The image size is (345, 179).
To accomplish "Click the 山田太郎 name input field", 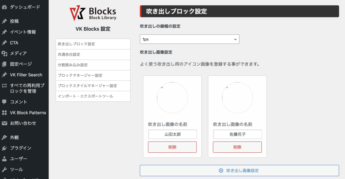I will pyautogui.click(x=172, y=134).
